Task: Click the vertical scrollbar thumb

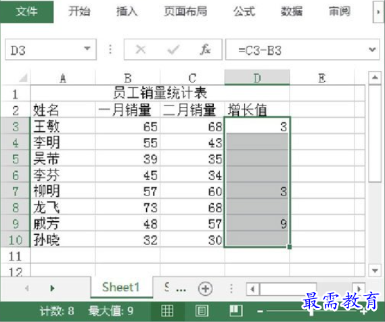Action: [x=375, y=133]
